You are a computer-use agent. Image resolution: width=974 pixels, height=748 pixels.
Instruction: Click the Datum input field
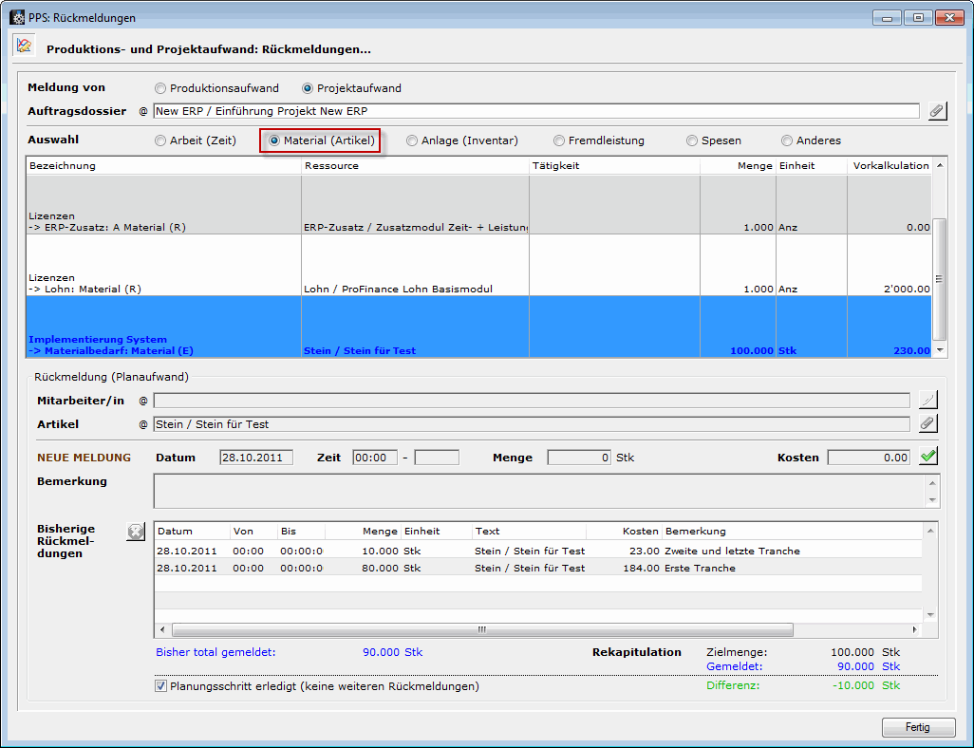(256, 458)
